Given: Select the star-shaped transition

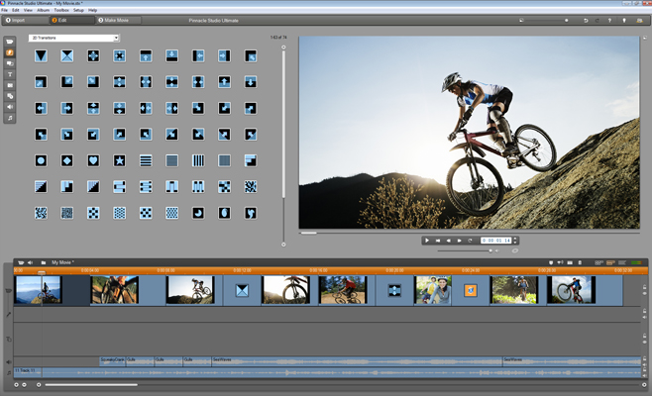Looking at the screenshot, I should click(119, 159).
